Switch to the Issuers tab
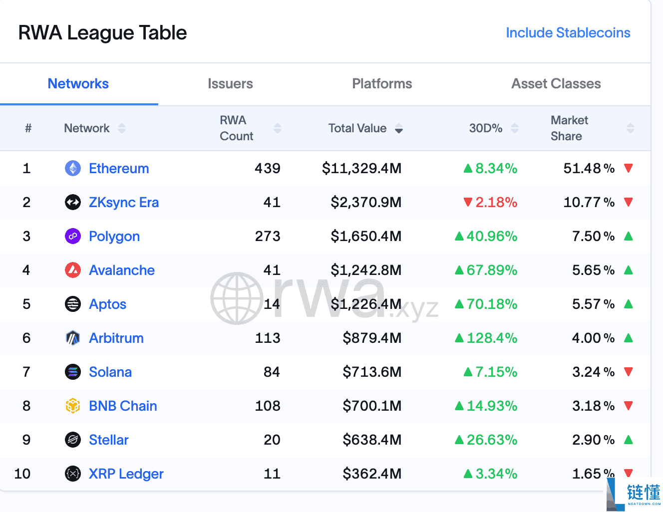The image size is (663, 512). pyautogui.click(x=230, y=84)
